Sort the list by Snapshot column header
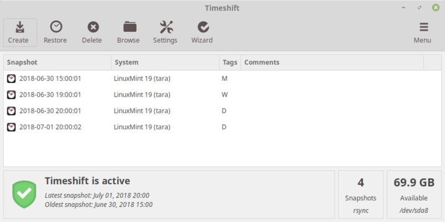Viewport: 445px width, 222px height. point(57,62)
